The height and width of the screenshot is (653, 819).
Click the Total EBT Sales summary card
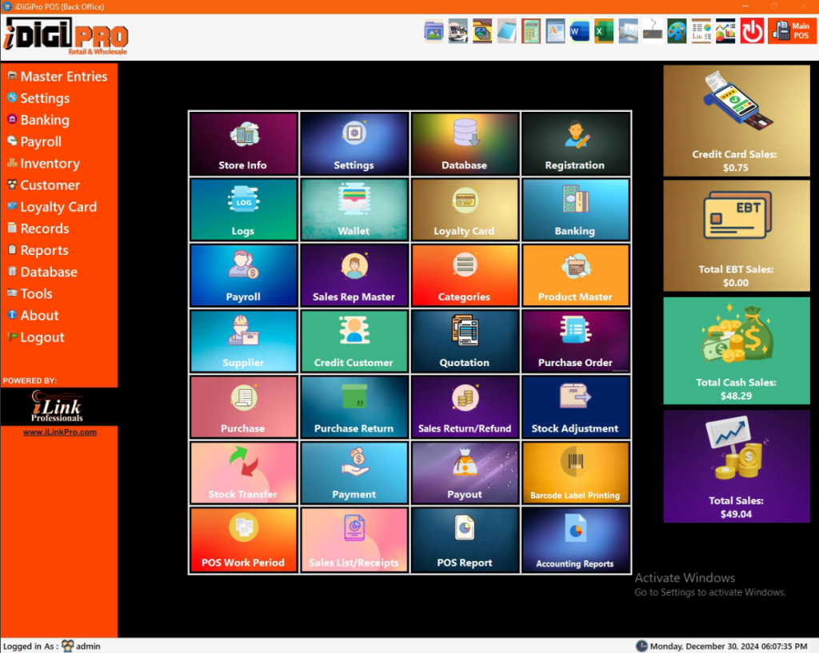pyautogui.click(x=737, y=236)
